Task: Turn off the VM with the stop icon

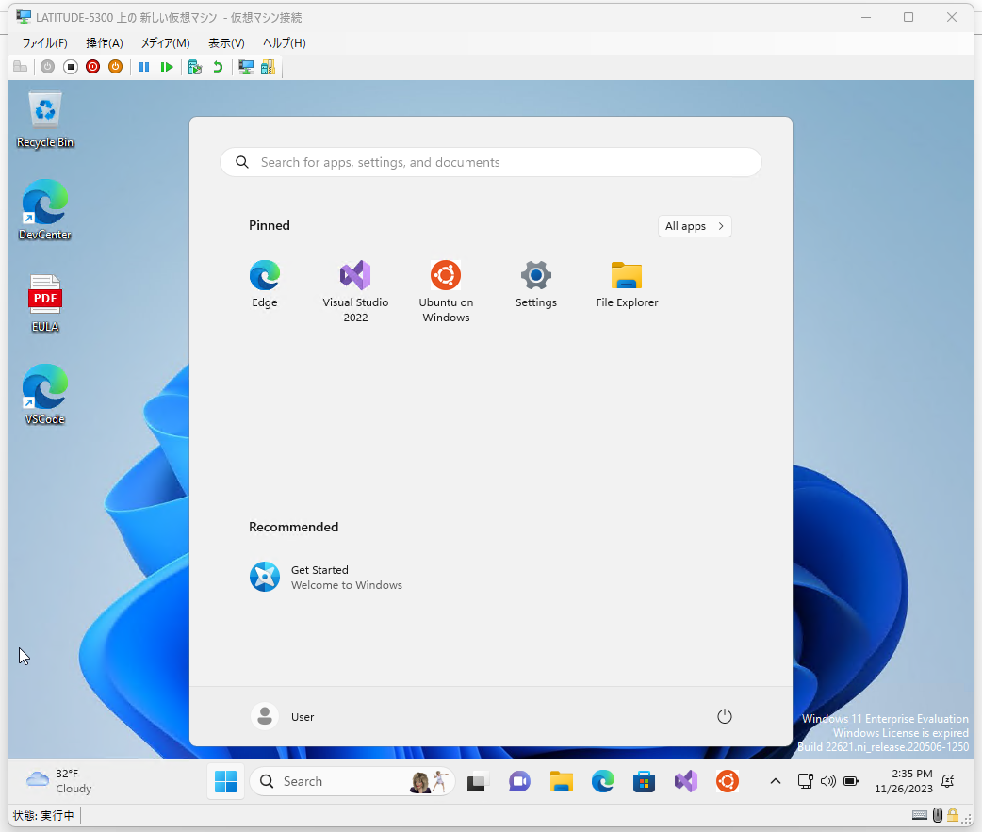Action: tap(70, 66)
